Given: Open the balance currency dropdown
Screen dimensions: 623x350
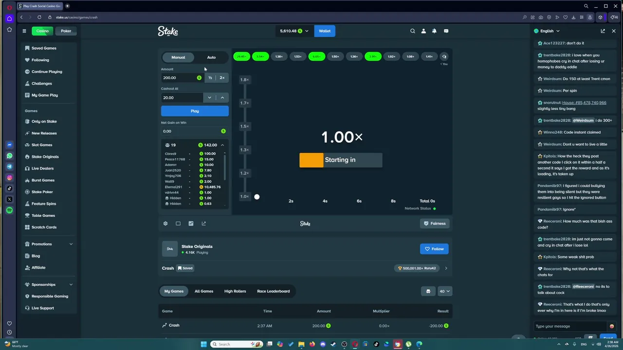Looking at the screenshot, I should (294, 31).
